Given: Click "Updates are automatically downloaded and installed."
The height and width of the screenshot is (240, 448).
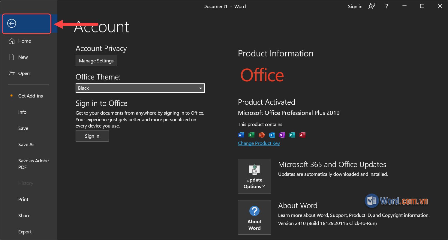Looking at the screenshot, I should click(333, 174).
